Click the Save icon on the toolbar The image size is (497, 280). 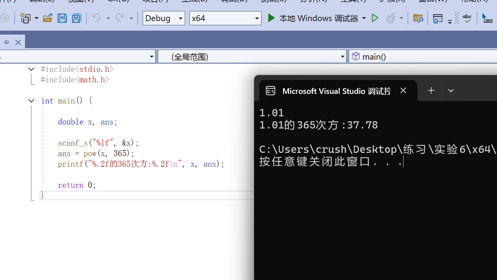point(62,18)
